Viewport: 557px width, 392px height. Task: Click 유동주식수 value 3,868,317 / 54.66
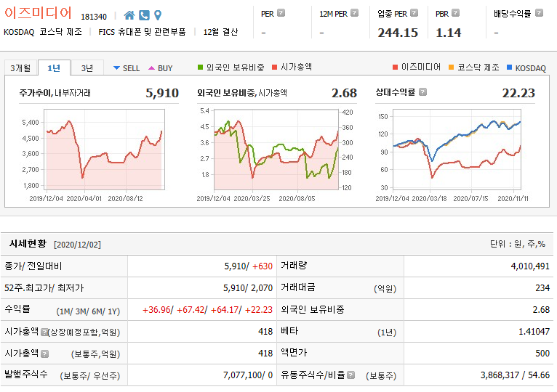515,375
